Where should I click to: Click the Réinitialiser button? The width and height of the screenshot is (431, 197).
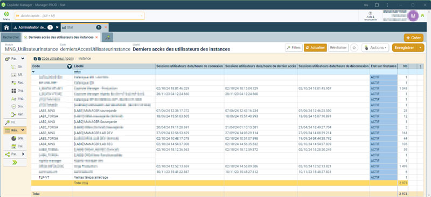click(x=339, y=48)
